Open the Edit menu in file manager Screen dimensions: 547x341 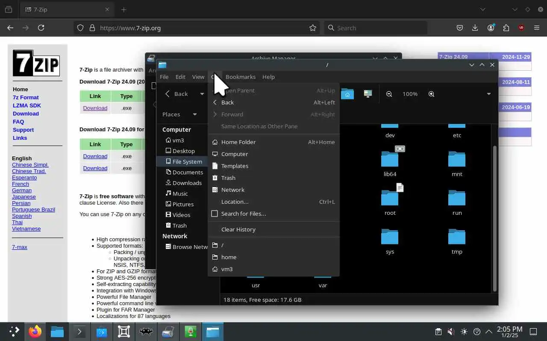180,77
